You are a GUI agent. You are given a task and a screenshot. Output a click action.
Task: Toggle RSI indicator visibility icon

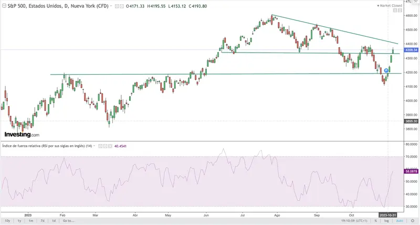click(x=100, y=146)
